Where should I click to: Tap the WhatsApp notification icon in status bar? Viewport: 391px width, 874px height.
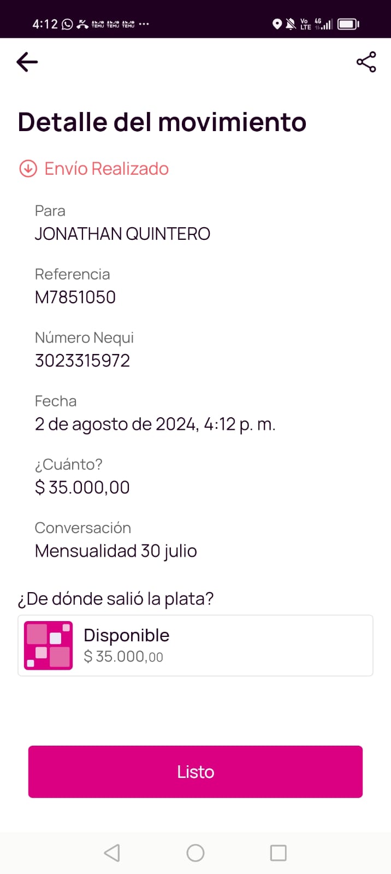(67, 24)
